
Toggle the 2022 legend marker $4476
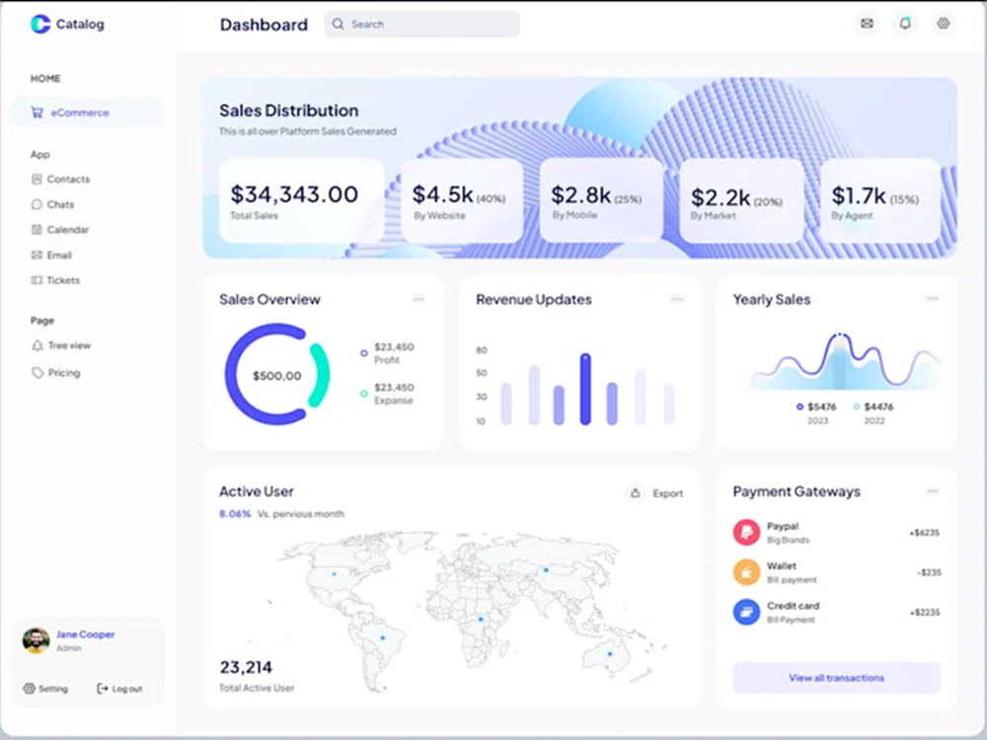(x=856, y=407)
